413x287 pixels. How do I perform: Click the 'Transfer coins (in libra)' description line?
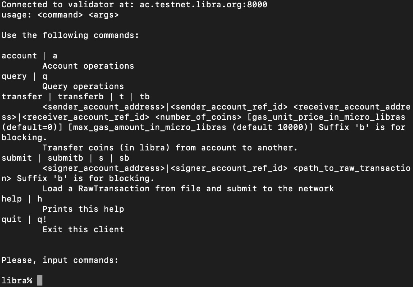(x=170, y=148)
